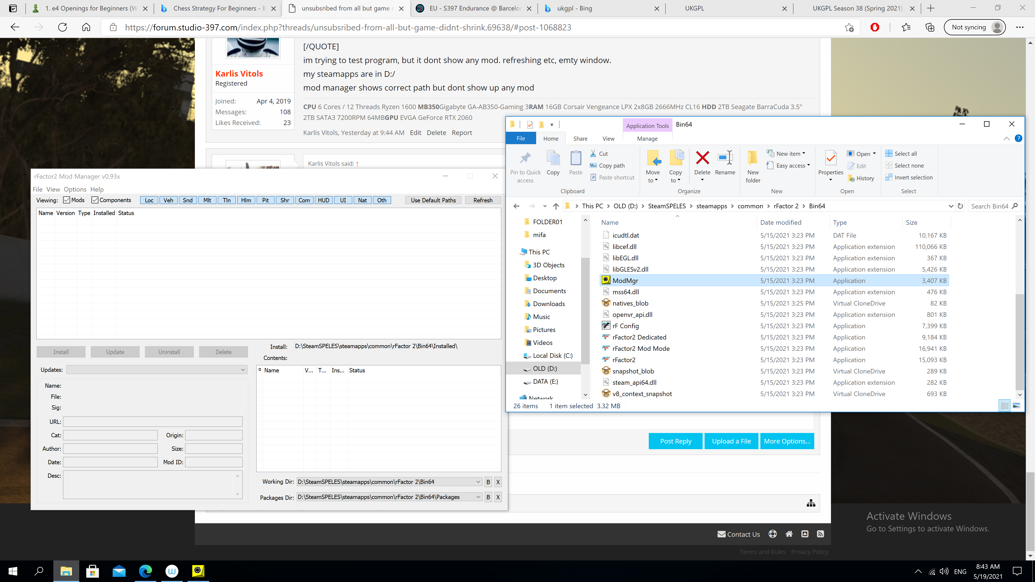Expand the Explorer address history dropdown
1035x582 pixels.
coord(951,206)
